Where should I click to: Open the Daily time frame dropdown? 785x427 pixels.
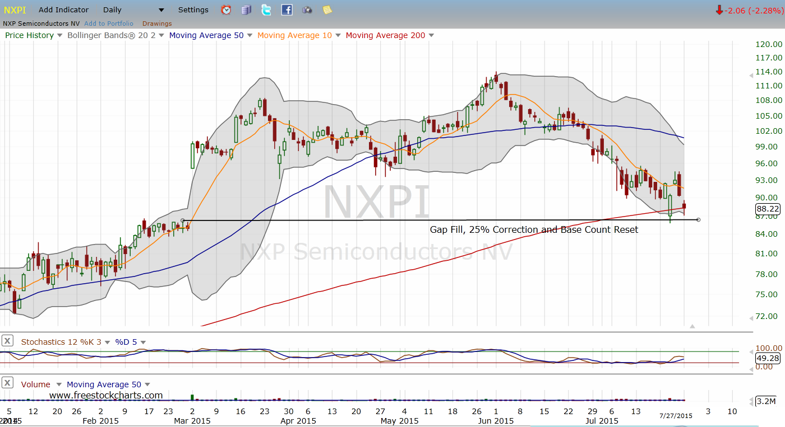pyautogui.click(x=134, y=10)
